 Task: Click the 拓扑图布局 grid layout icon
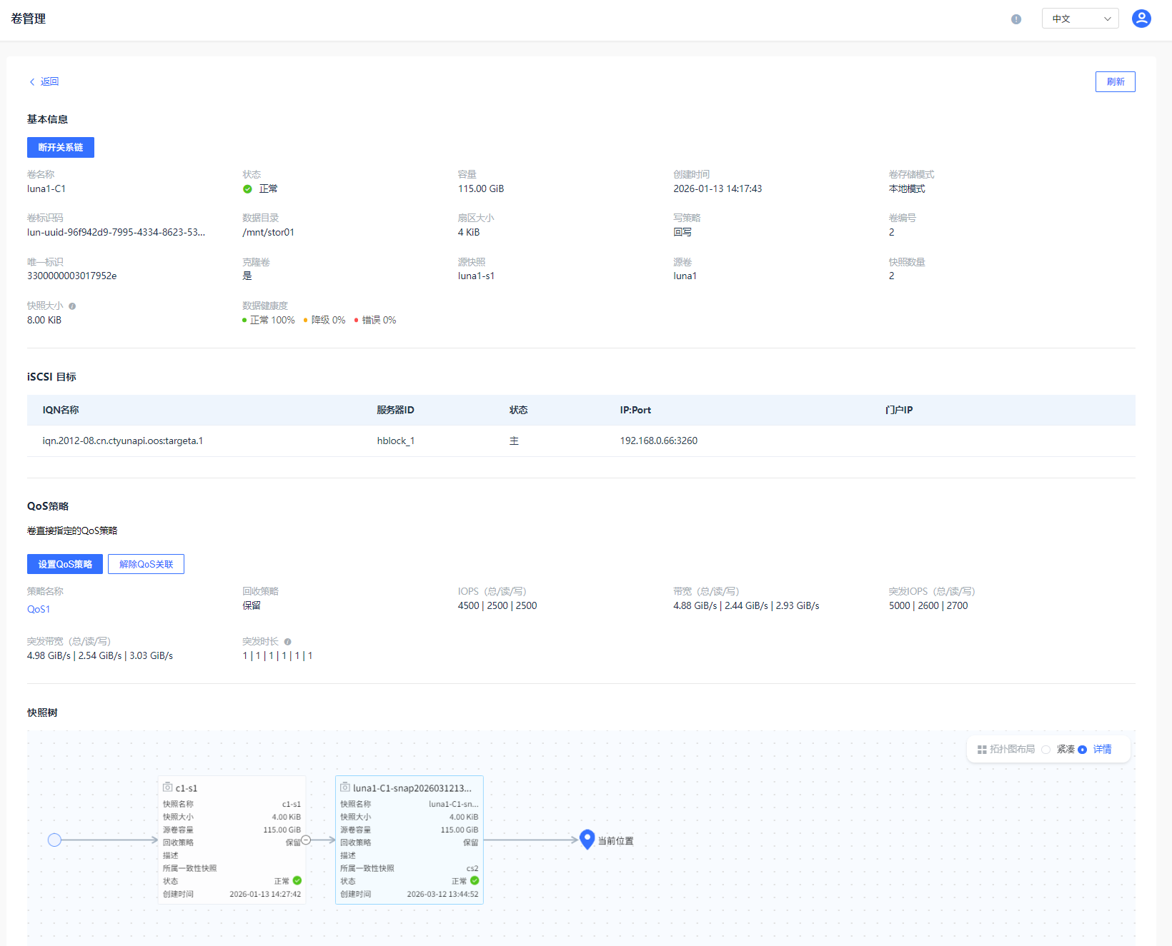click(x=982, y=750)
